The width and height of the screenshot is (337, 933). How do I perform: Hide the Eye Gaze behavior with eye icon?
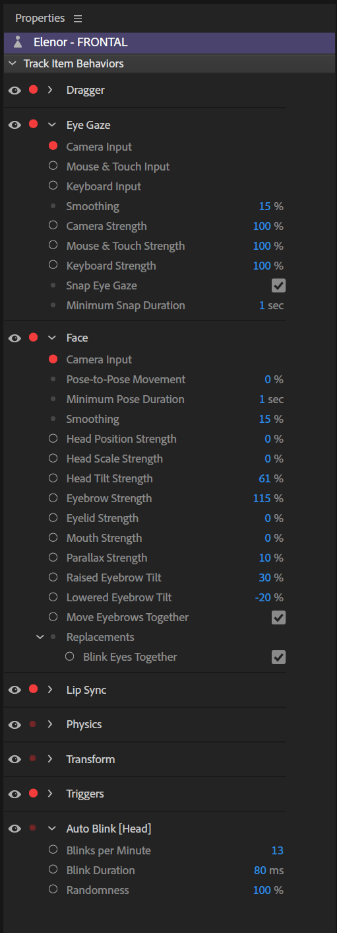15,124
